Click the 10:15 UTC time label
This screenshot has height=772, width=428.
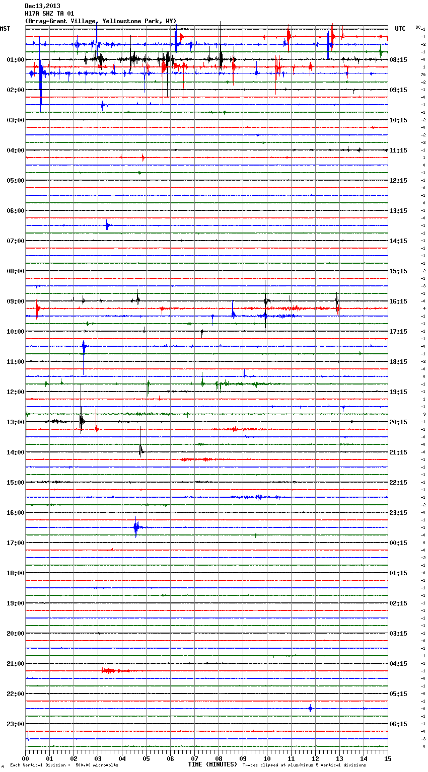[398, 120]
